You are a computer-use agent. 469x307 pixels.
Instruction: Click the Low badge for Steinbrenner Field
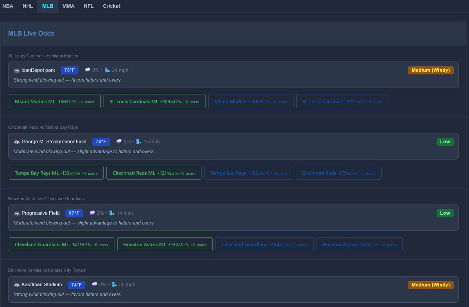tap(445, 142)
